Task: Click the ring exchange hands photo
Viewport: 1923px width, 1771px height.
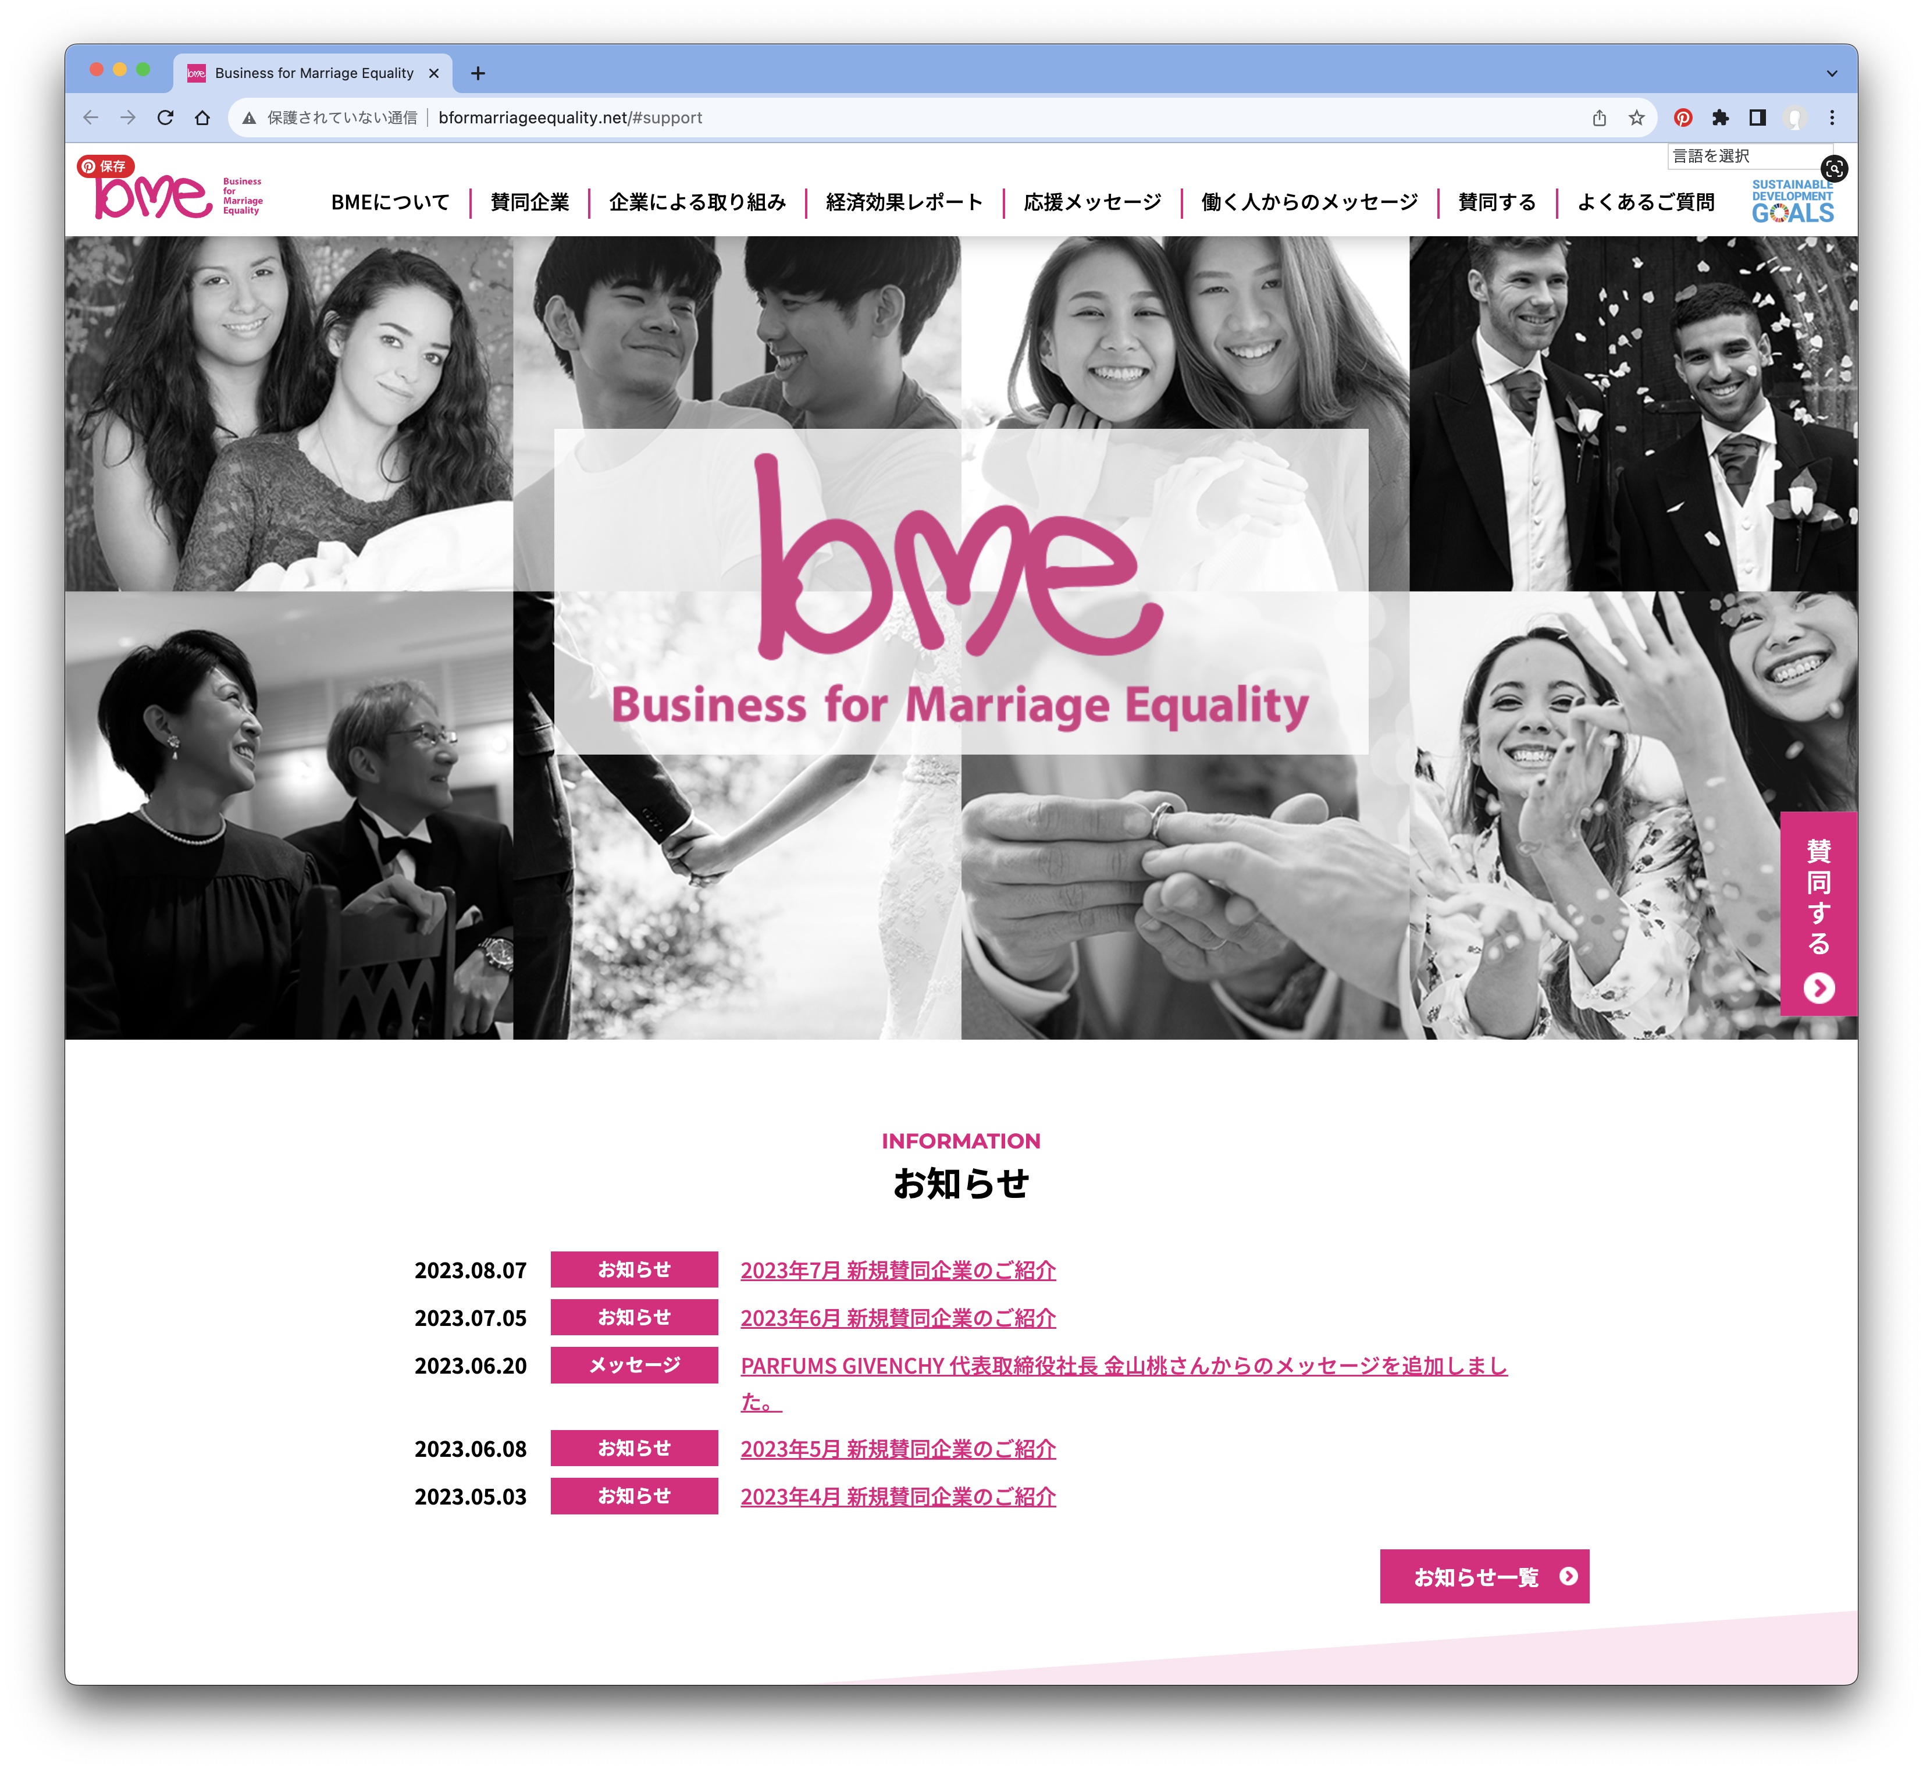Action: (1184, 896)
